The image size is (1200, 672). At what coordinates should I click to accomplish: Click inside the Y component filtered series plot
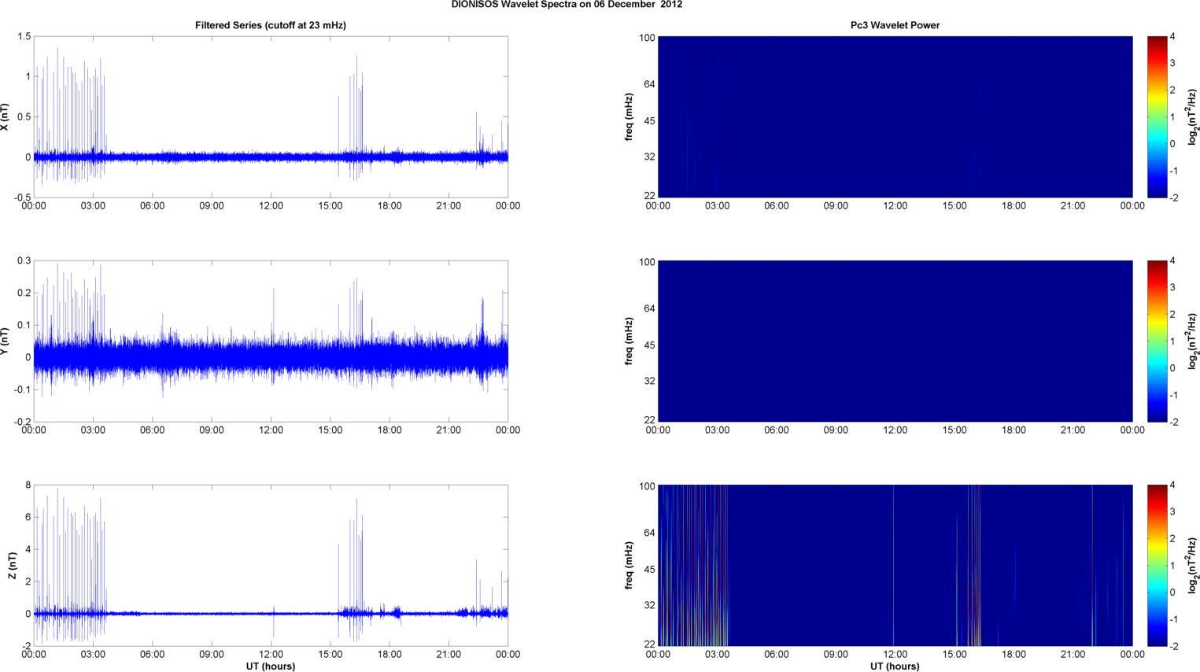271,341
